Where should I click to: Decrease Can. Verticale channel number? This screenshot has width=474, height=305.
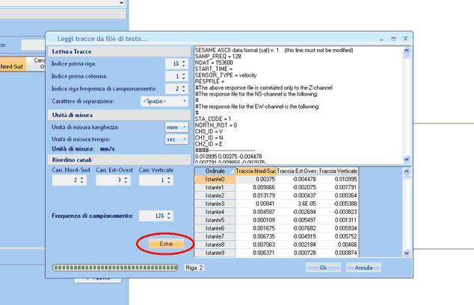[x=169, y=182]
